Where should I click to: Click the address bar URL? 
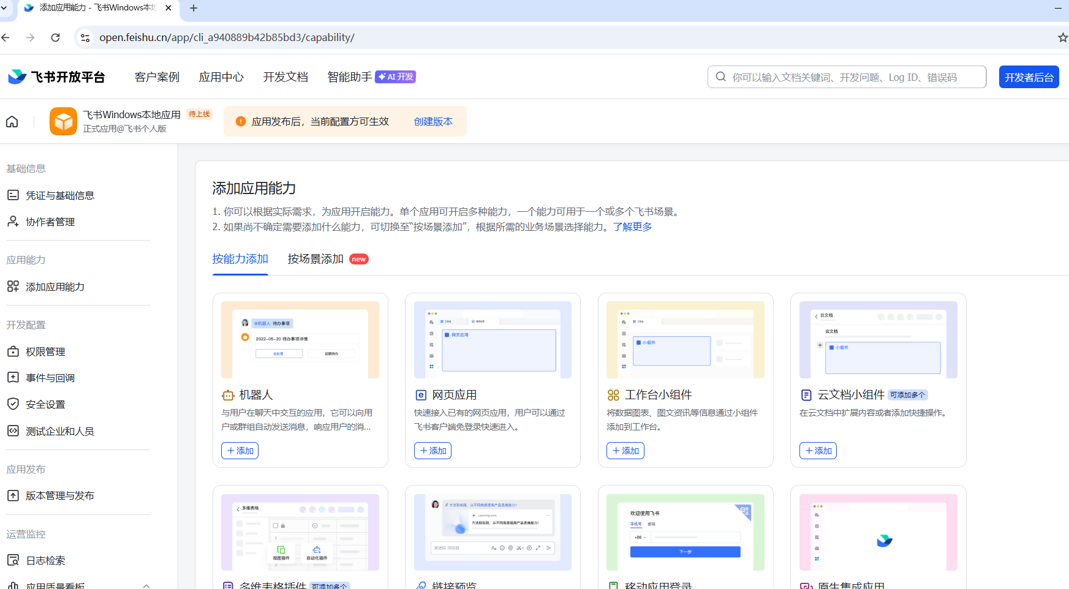227,37
